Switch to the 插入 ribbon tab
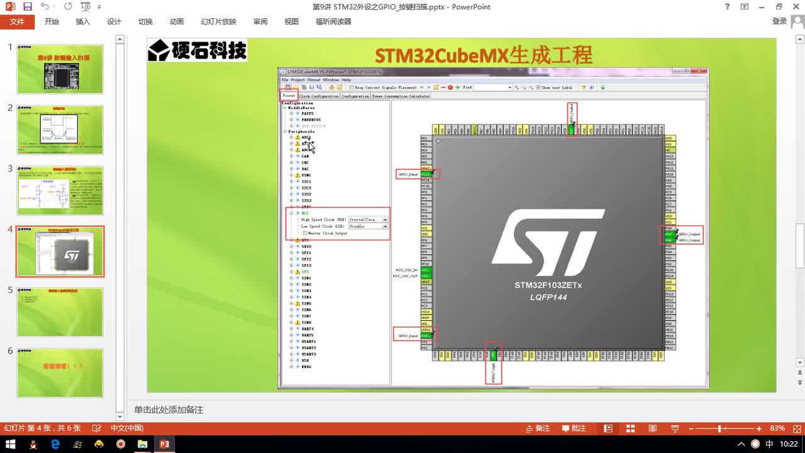 [83, 21]
